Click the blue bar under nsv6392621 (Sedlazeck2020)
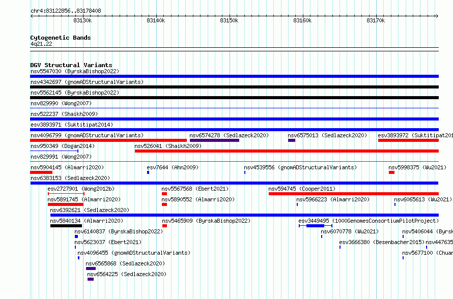The image size is (453, 299). click(244, 215)
